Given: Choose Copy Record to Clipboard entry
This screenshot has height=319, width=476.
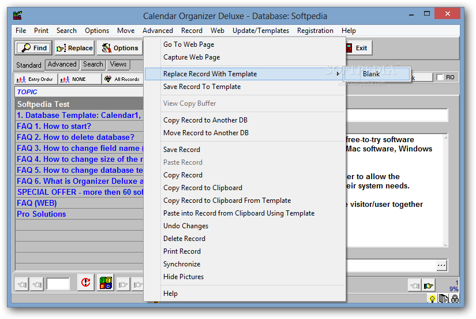Looking at the screenshot, I should [x=245, y=188].
